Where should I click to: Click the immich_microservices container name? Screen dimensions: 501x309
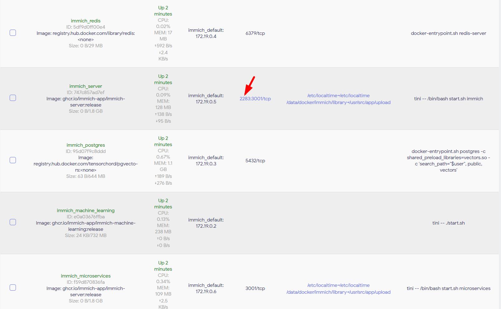(x=86, y=276)
